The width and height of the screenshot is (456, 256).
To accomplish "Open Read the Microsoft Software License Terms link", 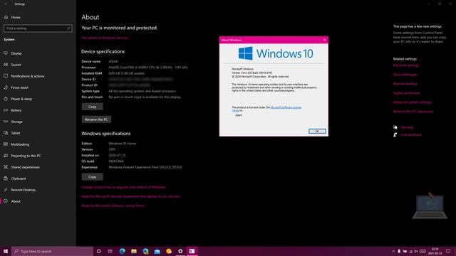I will tap(113, 206).
